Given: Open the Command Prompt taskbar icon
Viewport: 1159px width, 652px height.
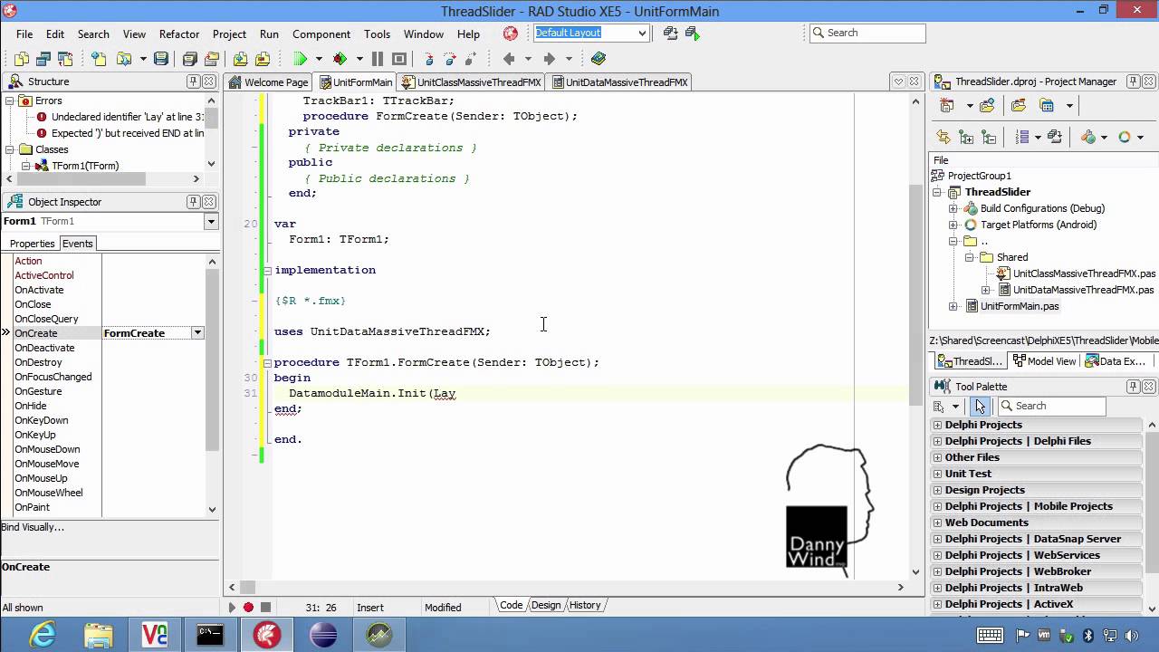Looking at the screenshot, I should click(210, 635).
